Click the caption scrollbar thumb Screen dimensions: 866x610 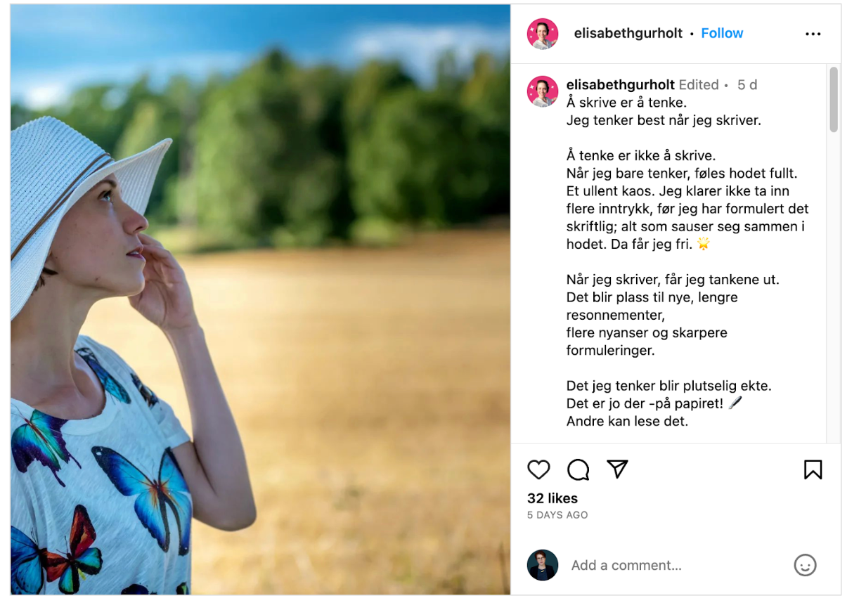click(x=834, y=100)
